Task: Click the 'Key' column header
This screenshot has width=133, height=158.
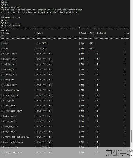Action: [x=92, y=33]
